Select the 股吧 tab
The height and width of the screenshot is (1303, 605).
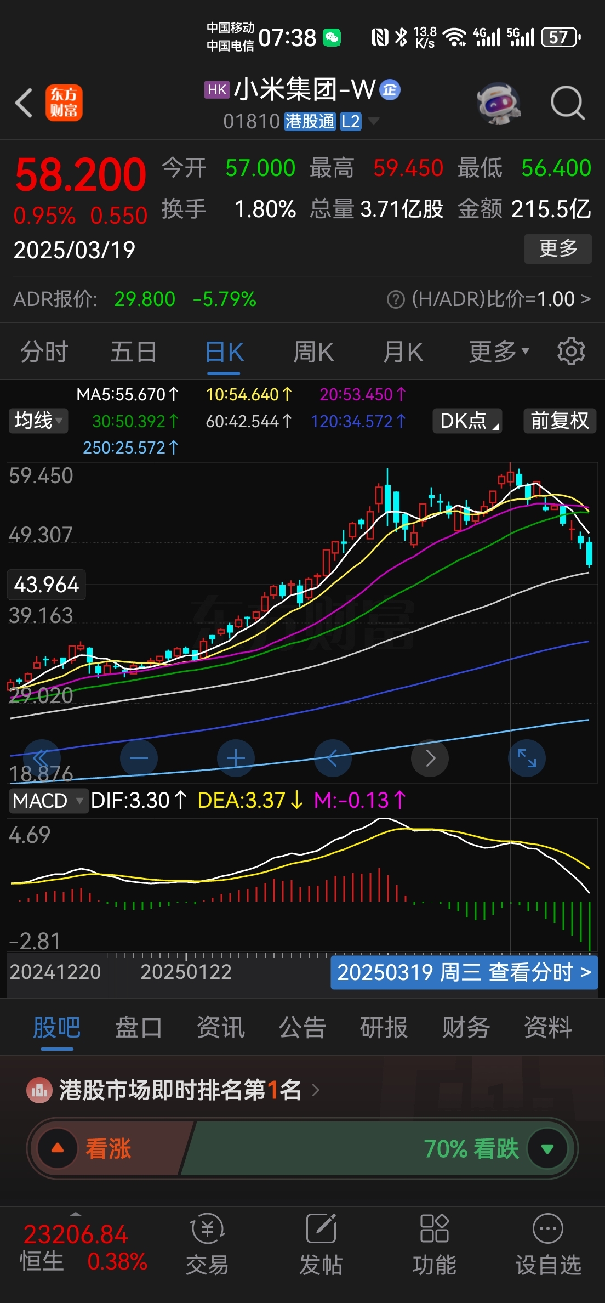click(57, 1027)
